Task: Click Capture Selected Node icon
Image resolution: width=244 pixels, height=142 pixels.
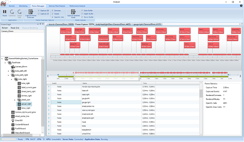Action: pyautogui.click(x=73, y=12)
